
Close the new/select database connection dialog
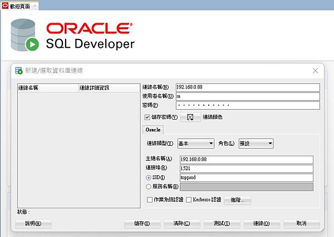316,71
